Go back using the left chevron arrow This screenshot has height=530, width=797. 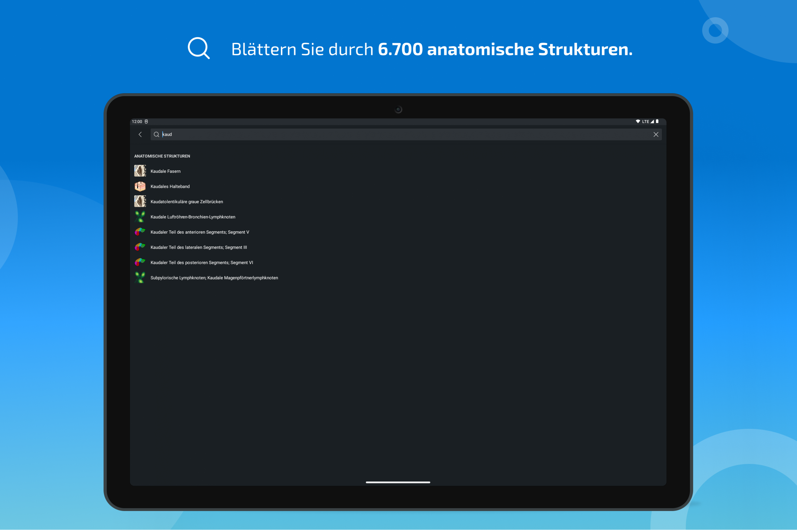140,134
